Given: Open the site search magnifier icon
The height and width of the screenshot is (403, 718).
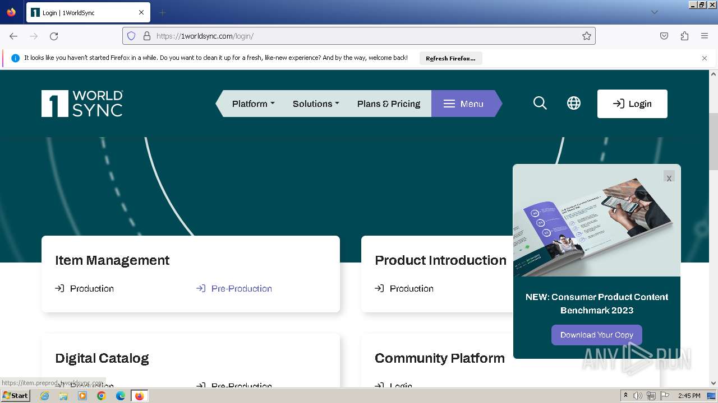Looking at the screenshot, I should click(540, 103).
